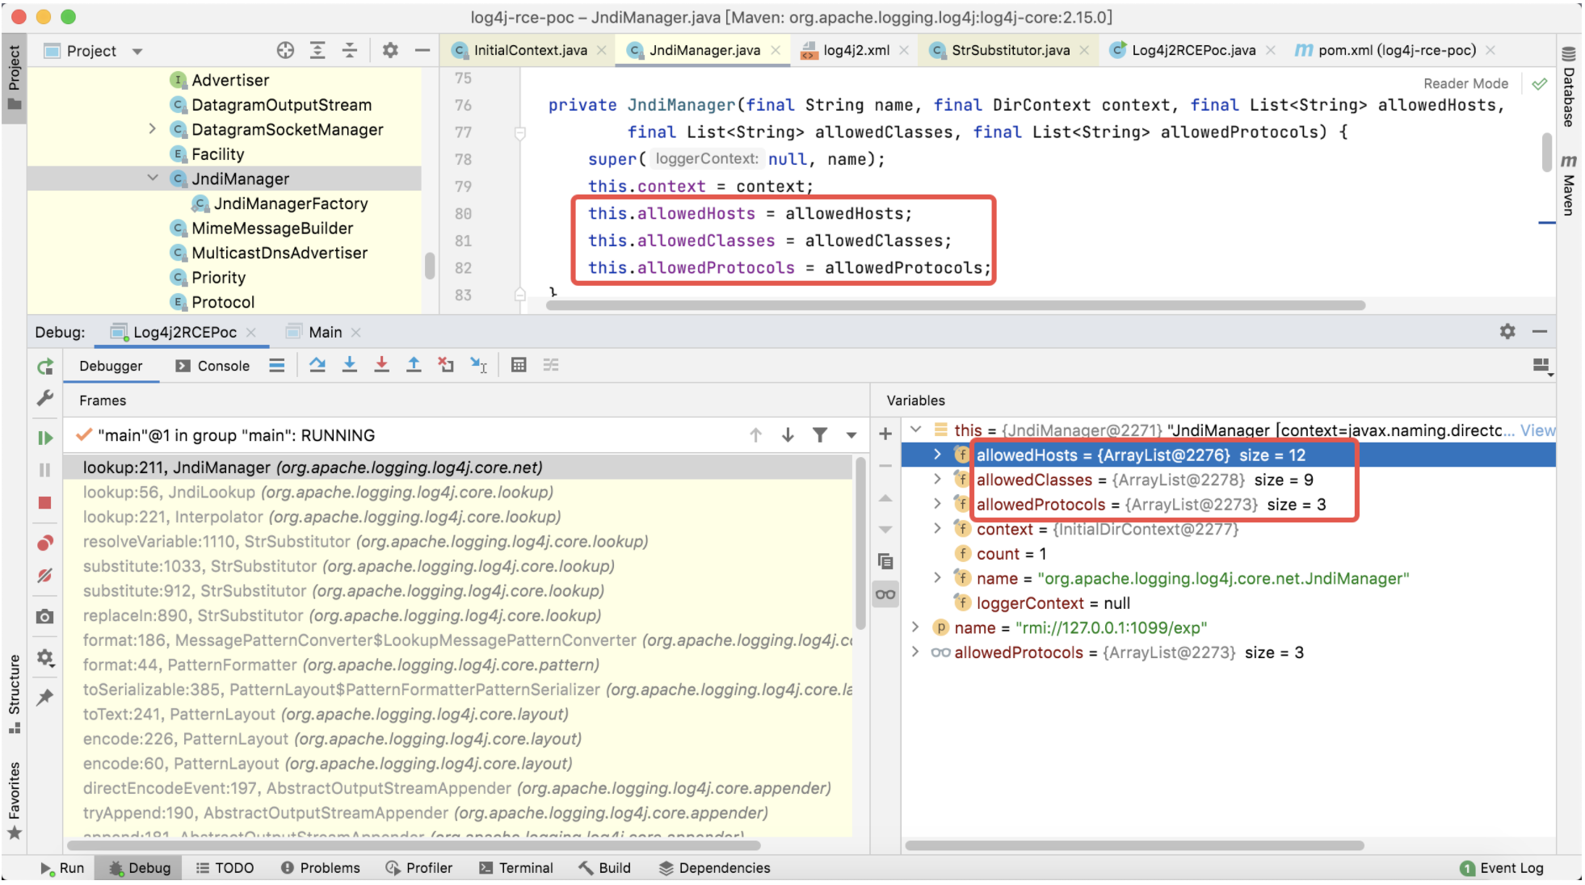
Task: Collapse the JndiManager tree node
Action: pyautogui.click(x=152, y=178)
